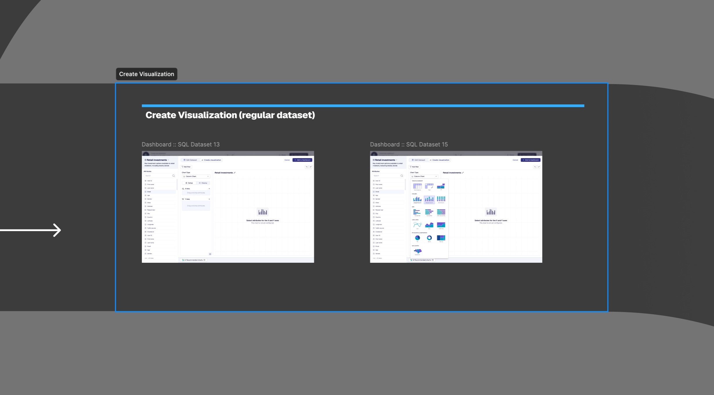Image resolution: width=714 pixels, height=395 pixels.
Task: Click the panel icon at bottom of setup panel in Dataset 13 frame
Action: coord(210,254)
